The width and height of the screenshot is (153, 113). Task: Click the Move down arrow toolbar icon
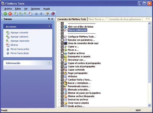[41, 14]
